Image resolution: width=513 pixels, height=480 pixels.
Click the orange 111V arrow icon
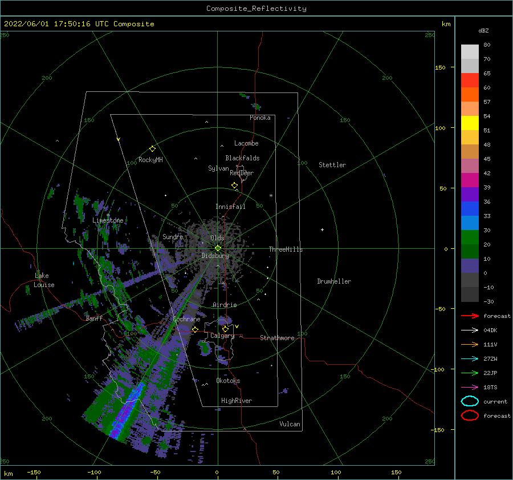470,344
